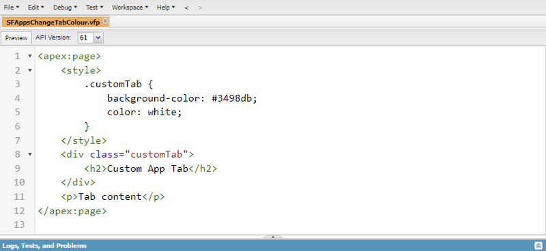Click the '.customTab {' selector text
This screenshot has height=251, width=546.
(x=119, y=85)
